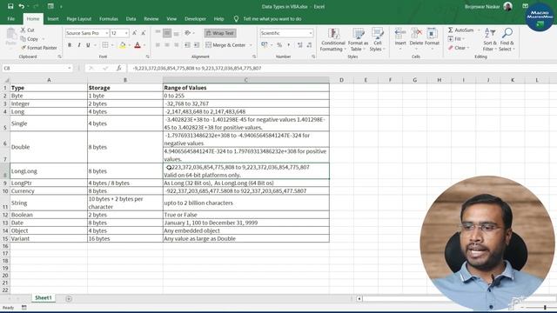Open the font size dropdown showing 12
The height and width of the screenshot is (313, 557).
point(126,33)
